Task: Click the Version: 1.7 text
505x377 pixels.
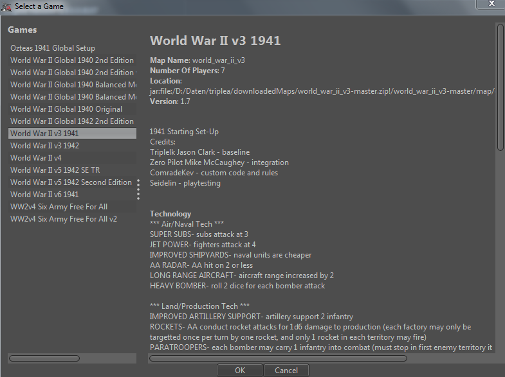Action: (x=170, y=101)
